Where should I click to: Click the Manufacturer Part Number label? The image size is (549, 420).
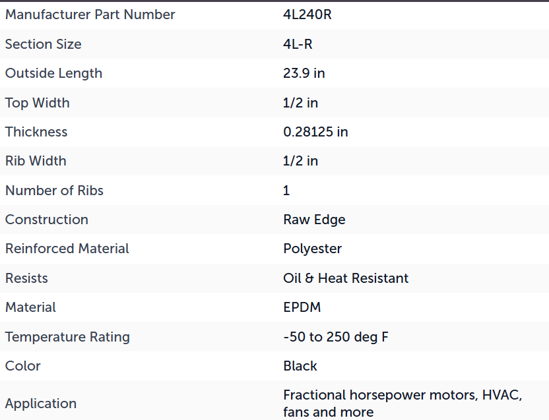point(90,15)
